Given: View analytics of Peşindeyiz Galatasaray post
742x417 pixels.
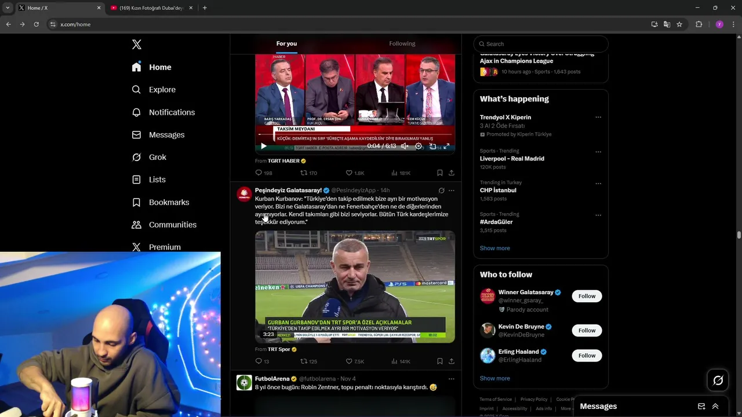Looking at the screenshot, I should pos(401,361).
